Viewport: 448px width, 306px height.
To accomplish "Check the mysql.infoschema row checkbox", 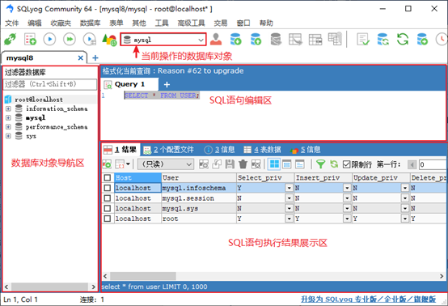I will 108,188.
